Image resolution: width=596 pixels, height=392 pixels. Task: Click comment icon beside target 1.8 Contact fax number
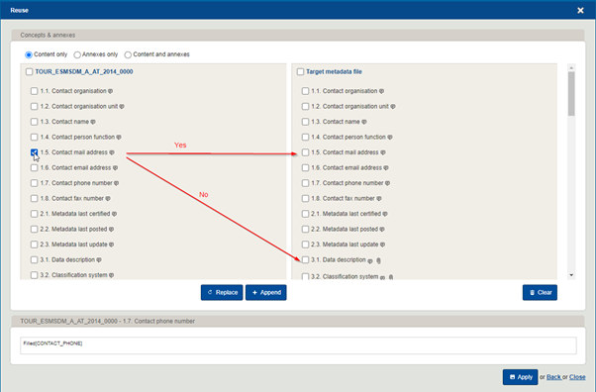tap(378, 198)
